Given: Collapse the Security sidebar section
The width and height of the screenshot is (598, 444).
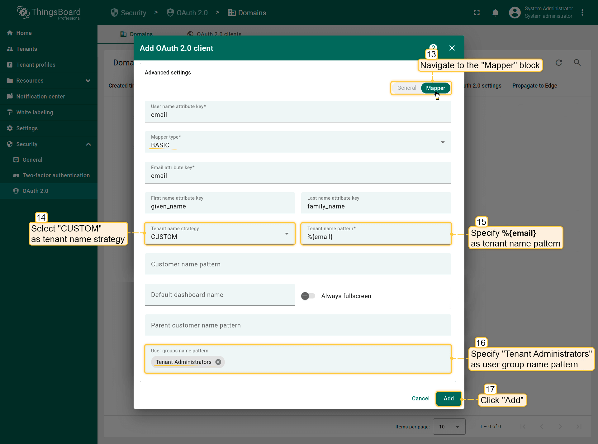Looking at the screenshot, I should tap(88, 144).
